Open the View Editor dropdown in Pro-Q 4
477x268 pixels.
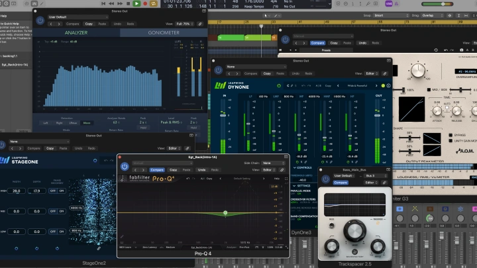coord(269,170)
